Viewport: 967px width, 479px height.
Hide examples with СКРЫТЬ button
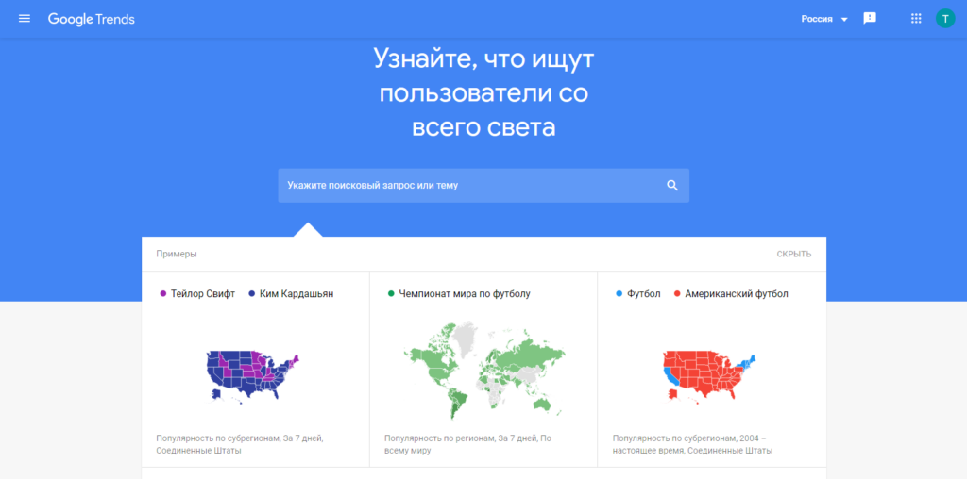[793, 255]
